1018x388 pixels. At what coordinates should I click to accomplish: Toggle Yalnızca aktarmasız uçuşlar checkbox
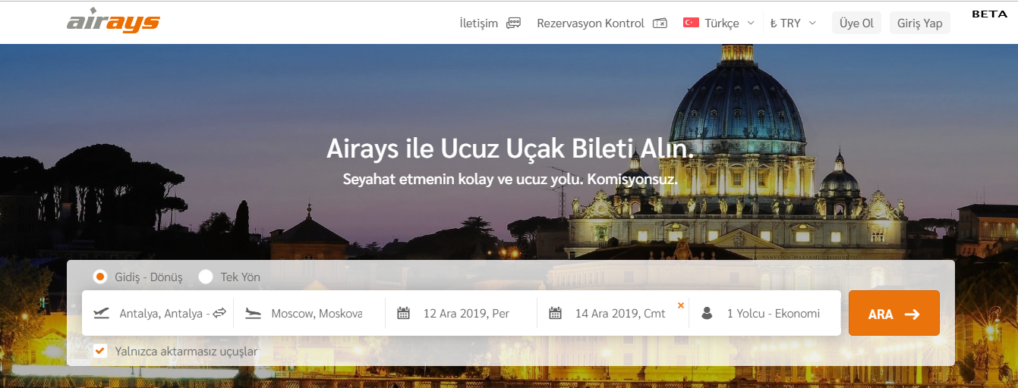coord(99,351)
